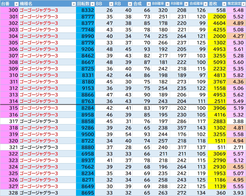Select the 推定設定 cell 4.36

236,81
